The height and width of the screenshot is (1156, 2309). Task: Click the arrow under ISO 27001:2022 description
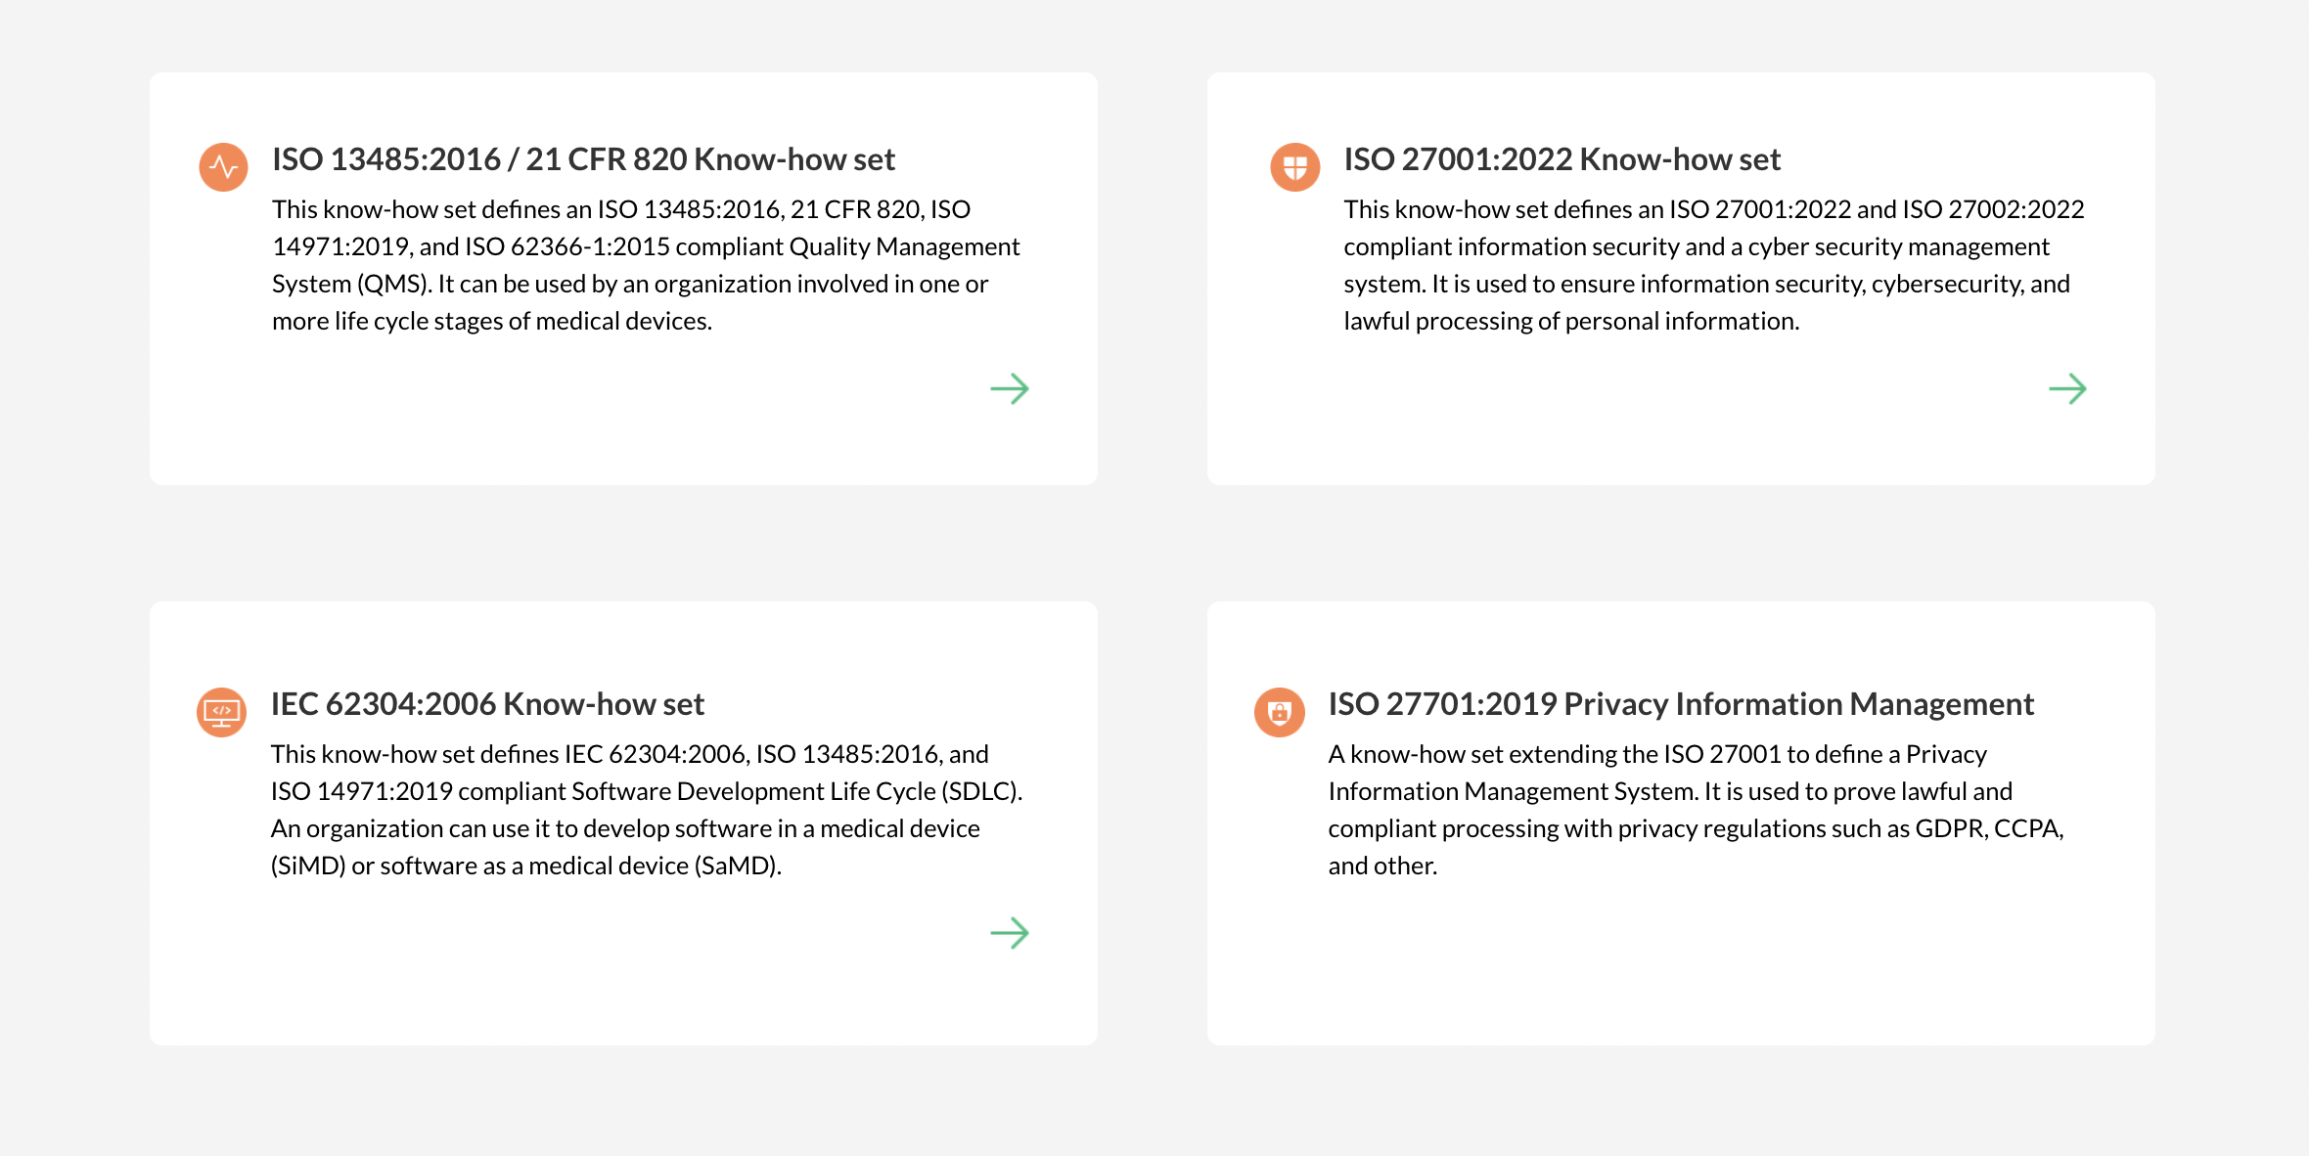(x=2069, y=389)
